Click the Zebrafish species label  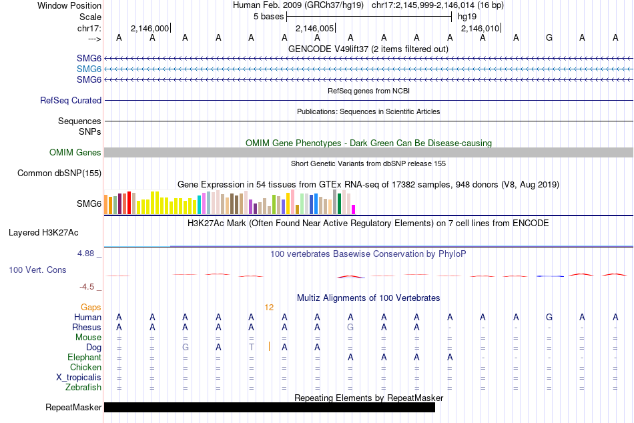(83, 387)
